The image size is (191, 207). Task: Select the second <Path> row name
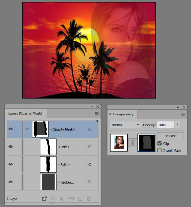pyautogui.click(x=64, y=164)
